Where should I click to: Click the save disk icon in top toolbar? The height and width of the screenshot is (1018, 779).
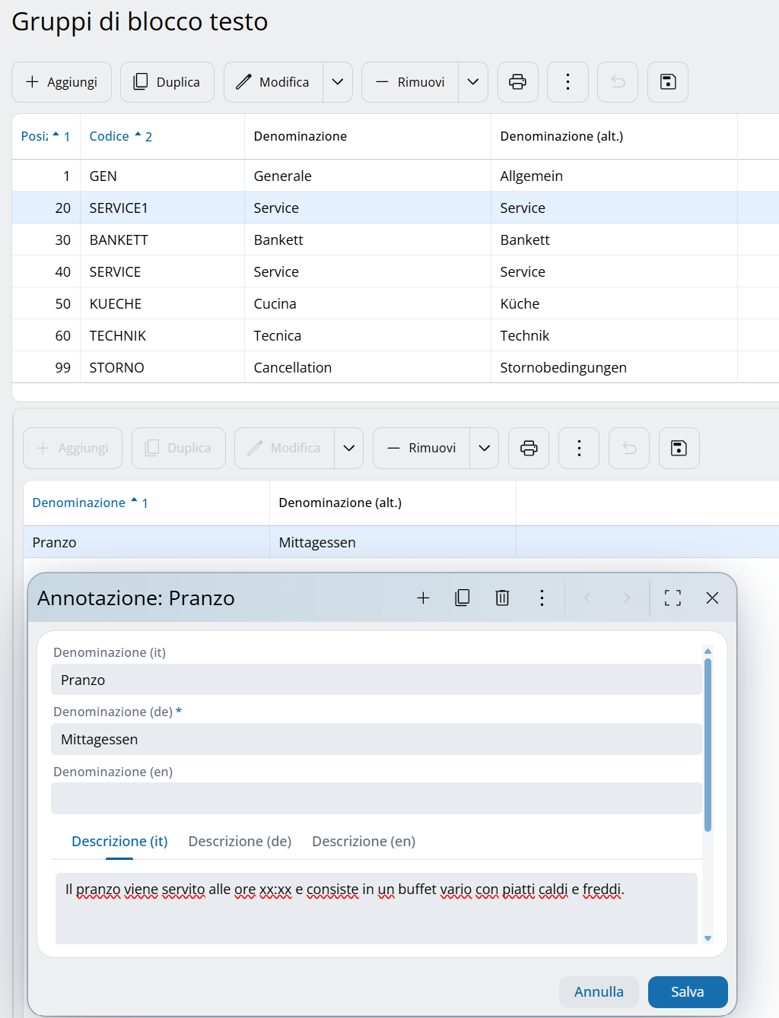tap(667, 82)
